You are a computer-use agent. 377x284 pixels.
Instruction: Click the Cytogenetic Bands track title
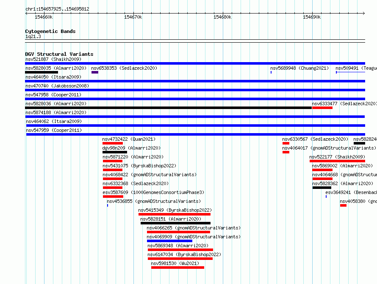point(50,31)
